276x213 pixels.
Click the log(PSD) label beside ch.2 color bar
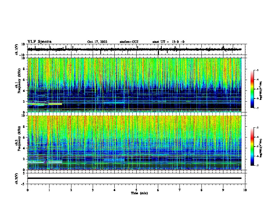[261, 148]
